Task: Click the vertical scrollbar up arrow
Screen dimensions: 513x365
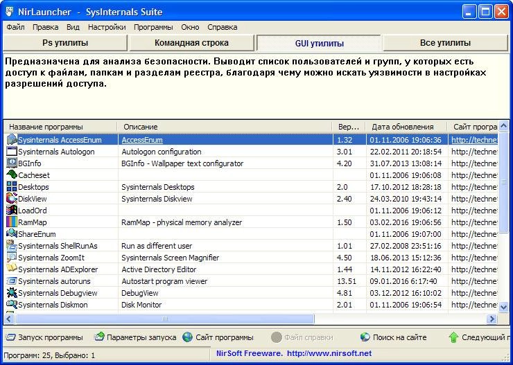Action: 503,125
